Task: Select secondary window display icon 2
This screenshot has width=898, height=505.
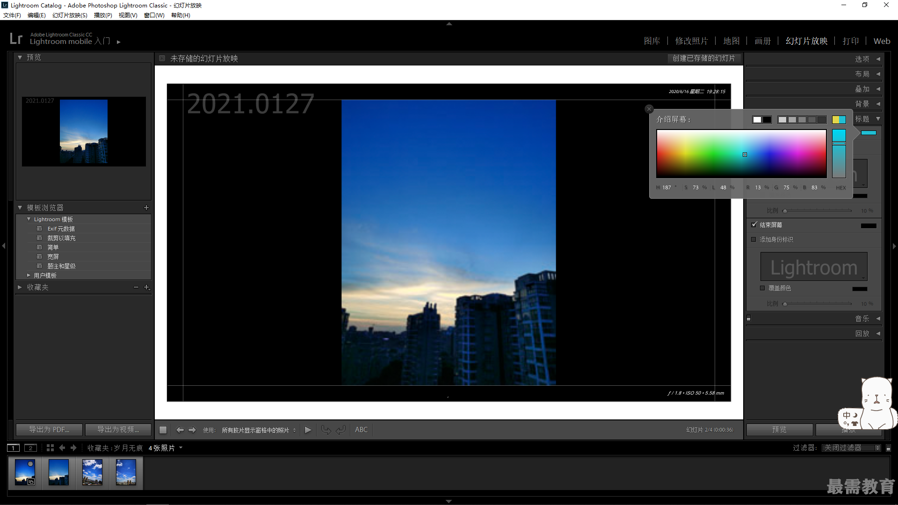Action: pos(30,448)
